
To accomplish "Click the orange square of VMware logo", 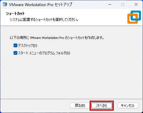I will click(x=133, y=19).
